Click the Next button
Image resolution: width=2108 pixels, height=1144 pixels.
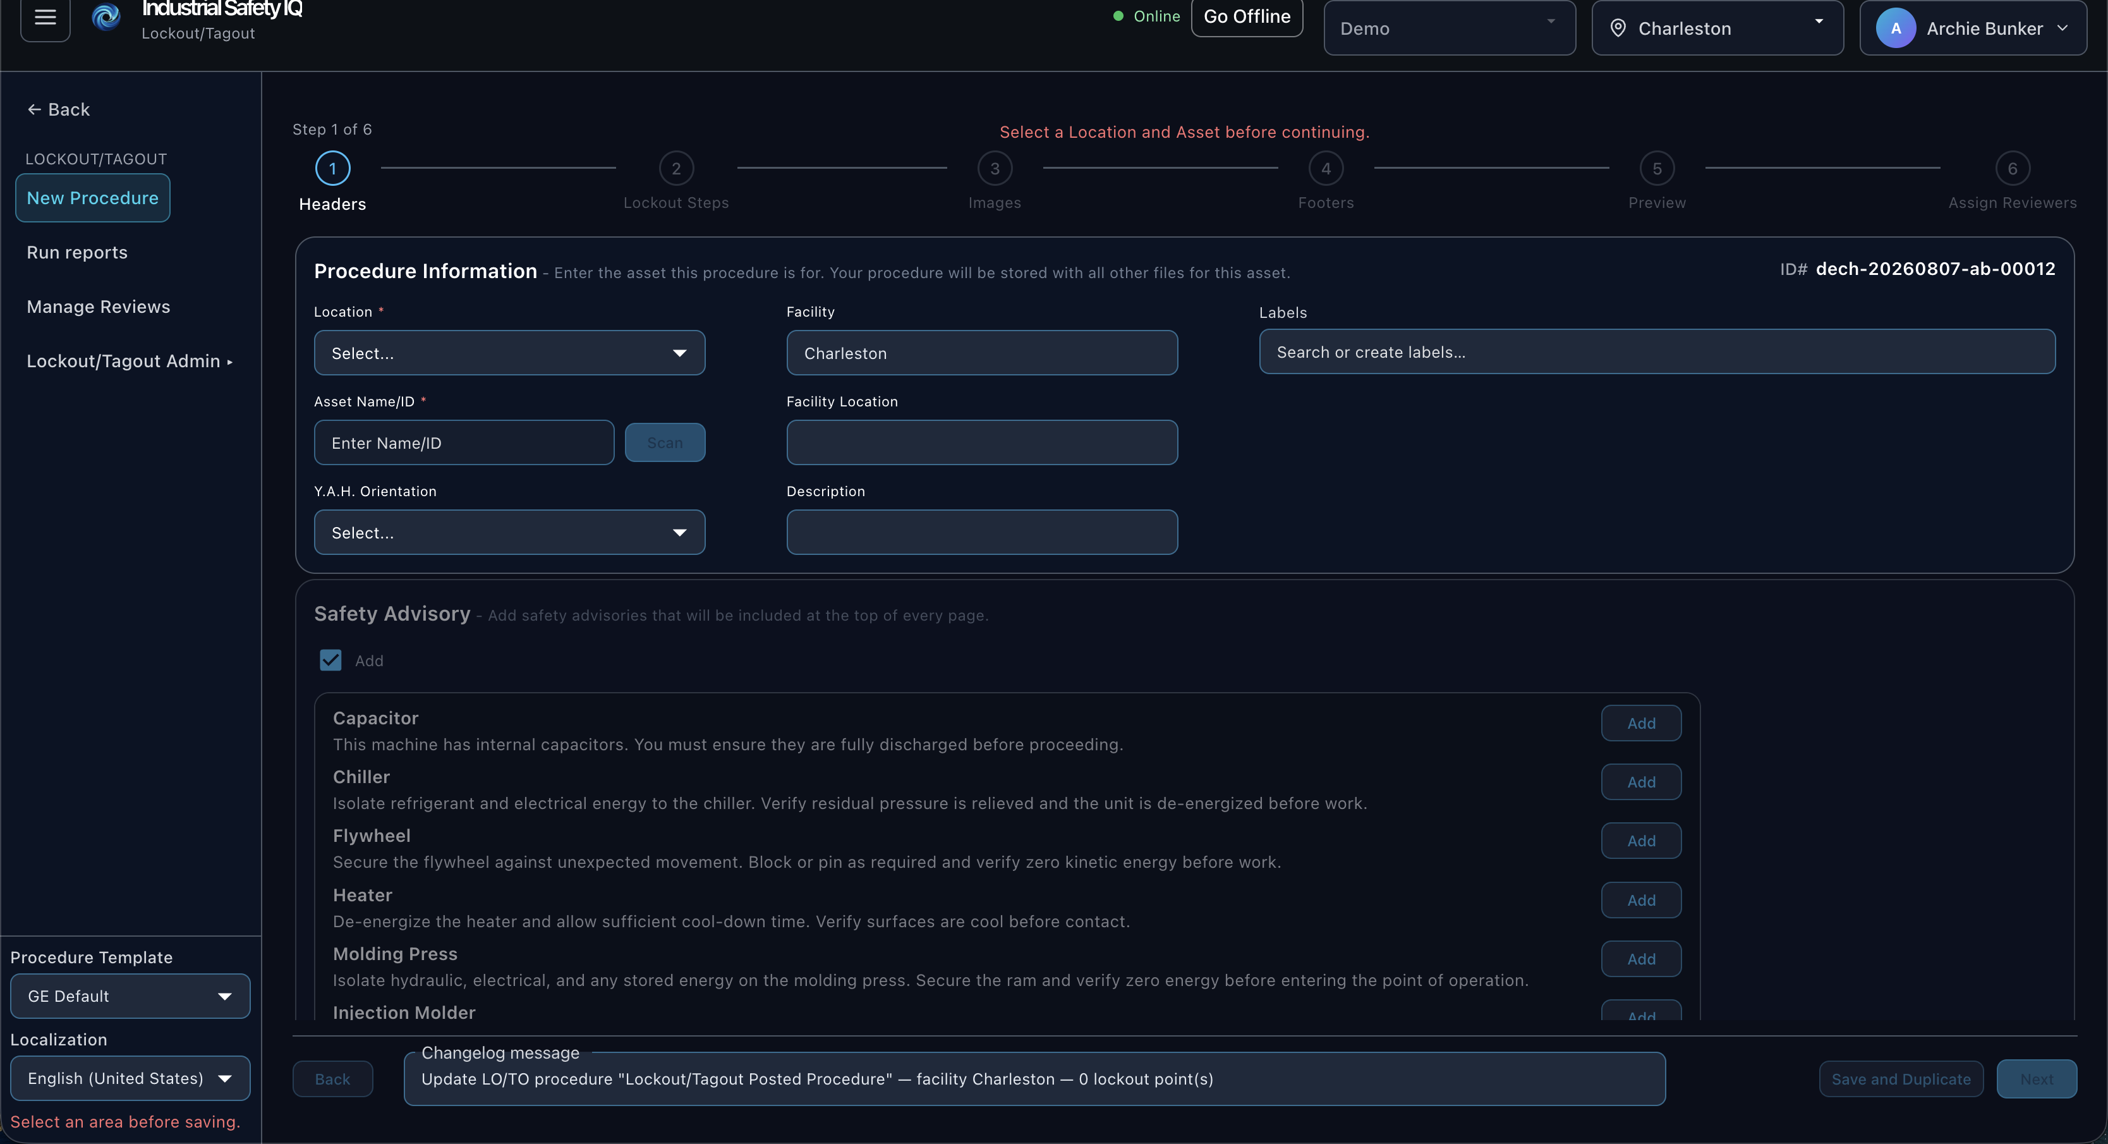pos(2036,1080)
